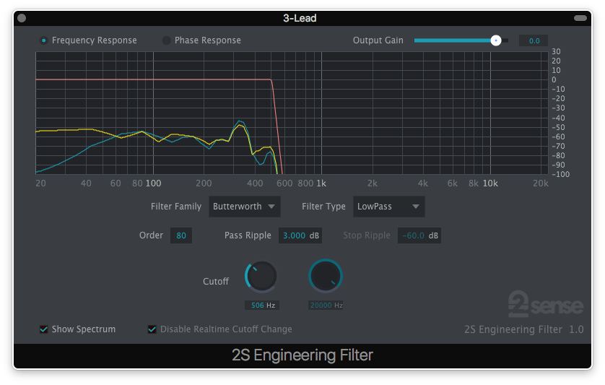Click the "100" frequency axis label
The height and width of the screenshot is (385, 605).
click(x=153, y=183)
